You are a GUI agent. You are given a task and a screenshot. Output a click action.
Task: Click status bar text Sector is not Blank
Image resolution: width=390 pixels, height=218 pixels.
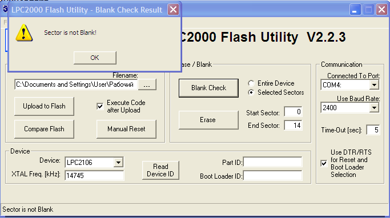(x=28, y=209)
